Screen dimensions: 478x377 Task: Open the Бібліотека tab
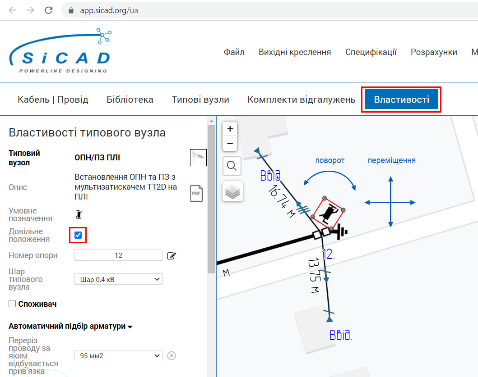point(130,100)
